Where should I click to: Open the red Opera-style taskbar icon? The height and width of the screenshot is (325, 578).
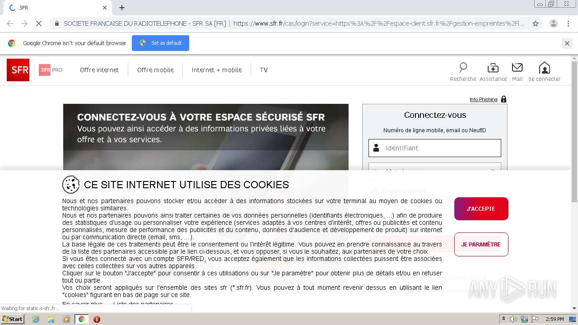97,319
